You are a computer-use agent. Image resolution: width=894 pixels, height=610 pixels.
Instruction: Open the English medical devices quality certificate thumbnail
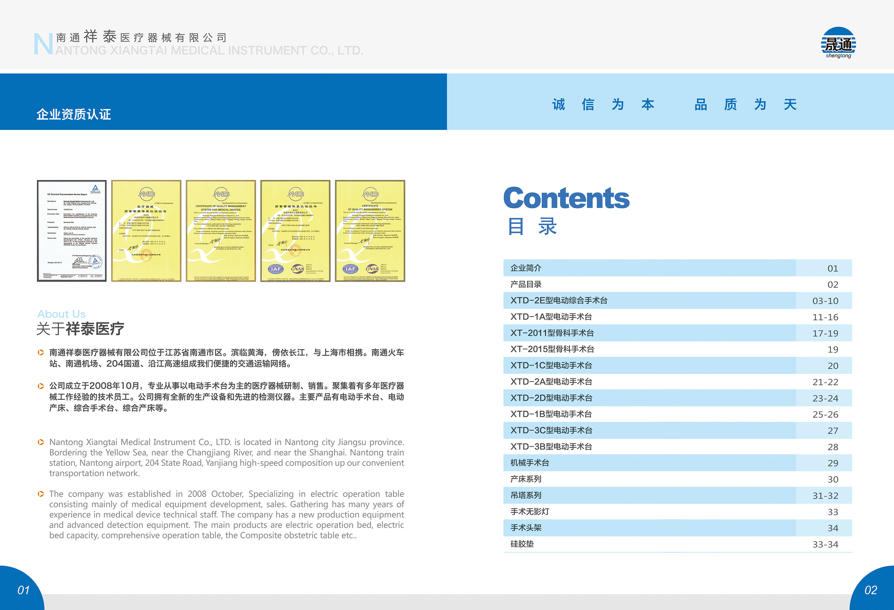(x=221, y=231)
